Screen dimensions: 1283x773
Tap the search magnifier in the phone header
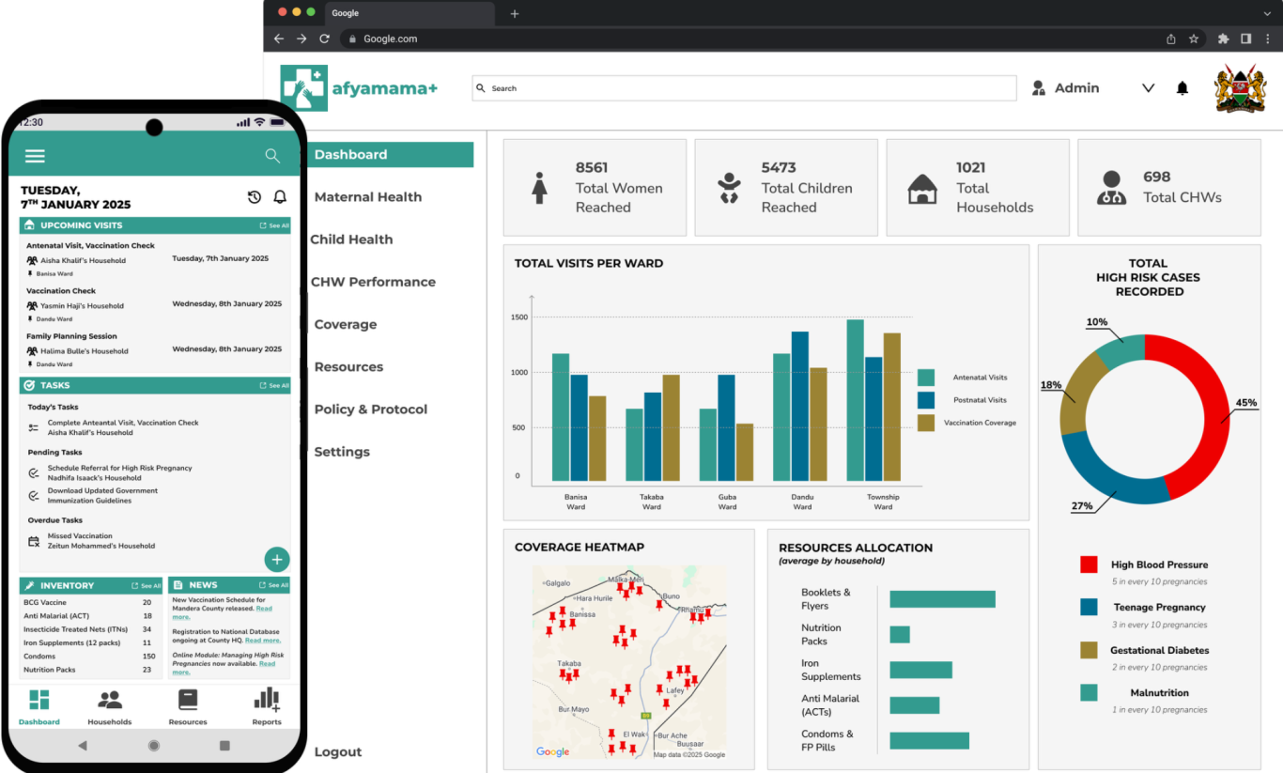(272, 156)
